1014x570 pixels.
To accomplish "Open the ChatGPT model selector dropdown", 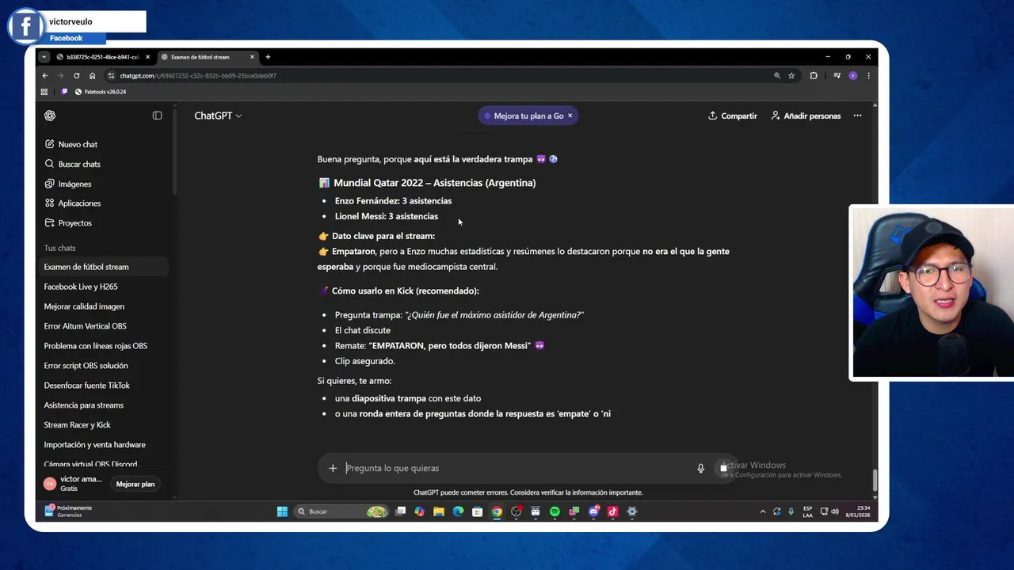I will tap(218, 116).
